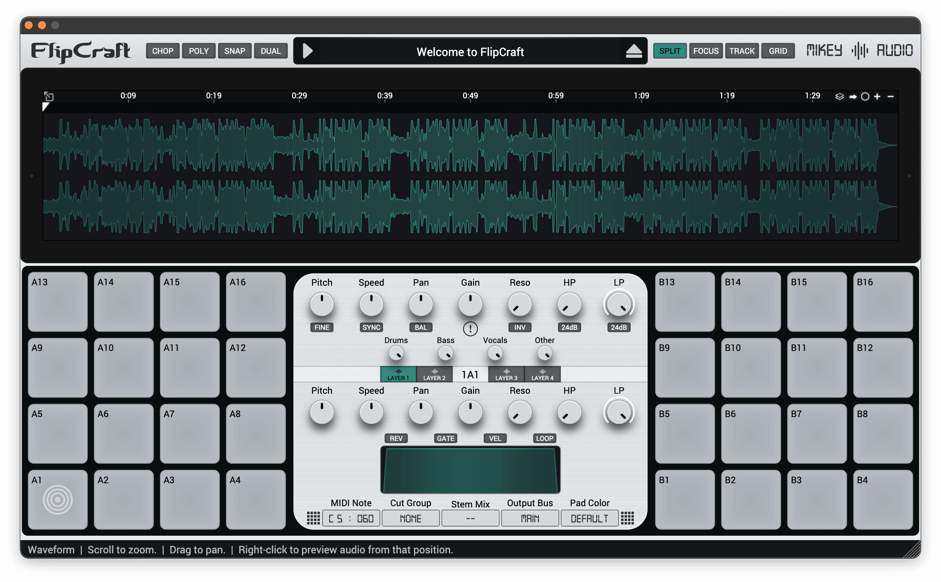Click the circle icon above the waveform
This screenshot has width=941, height=582.
pos(865,97)
